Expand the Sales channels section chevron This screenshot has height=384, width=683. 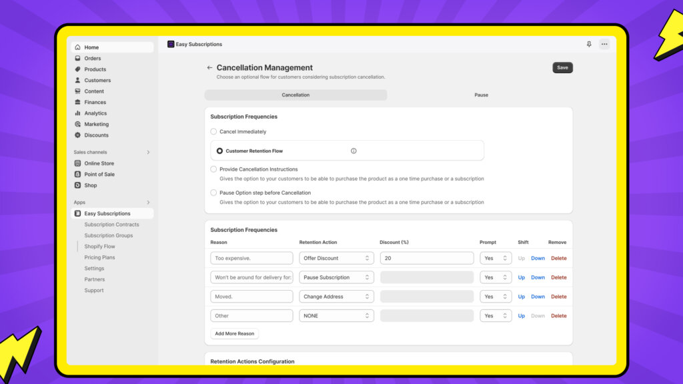148,153
